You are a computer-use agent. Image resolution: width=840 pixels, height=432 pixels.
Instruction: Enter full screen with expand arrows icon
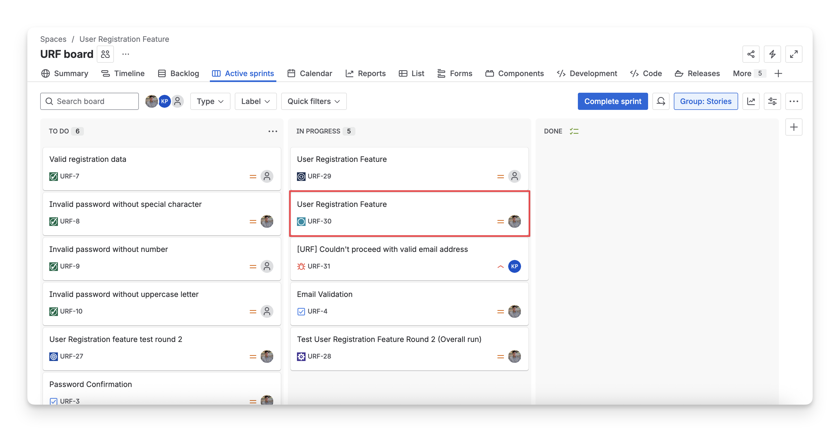point(794,54)
